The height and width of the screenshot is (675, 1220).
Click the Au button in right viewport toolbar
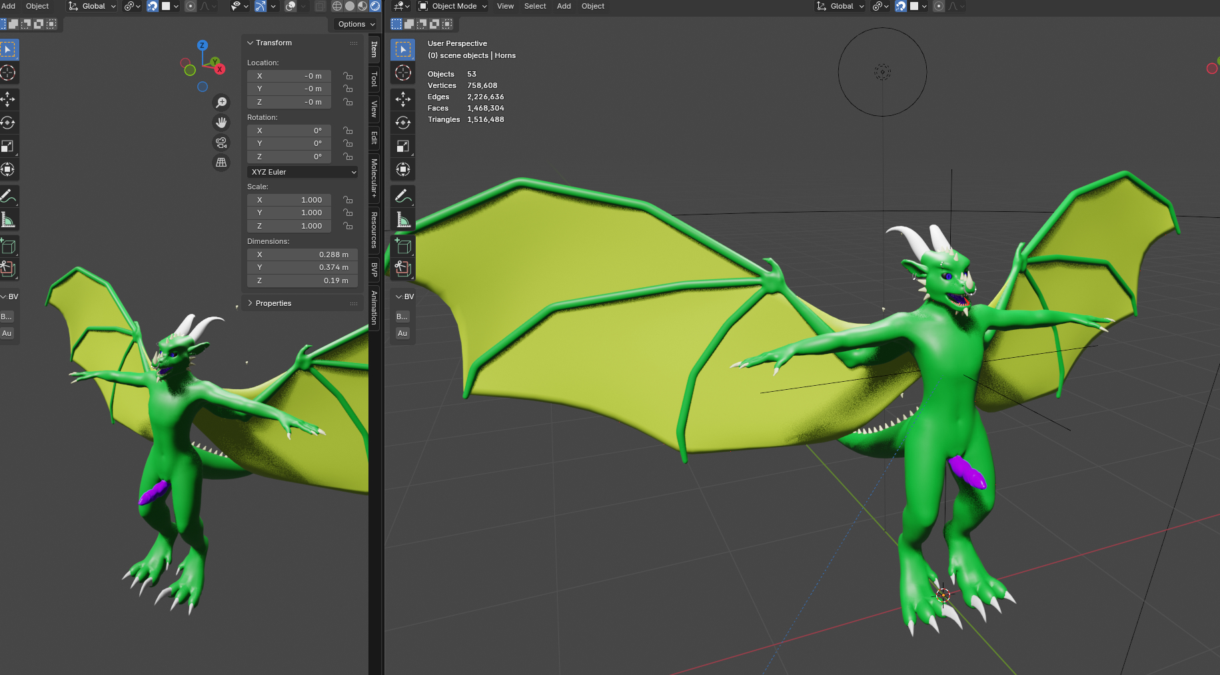click(x=402, y=333)
